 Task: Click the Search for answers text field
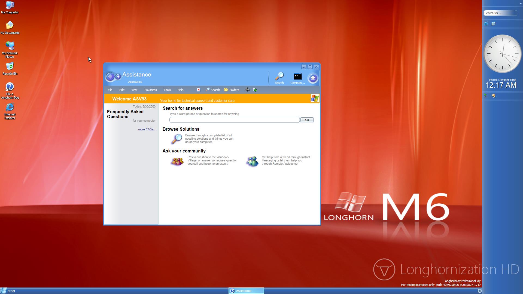click(234, 120)
